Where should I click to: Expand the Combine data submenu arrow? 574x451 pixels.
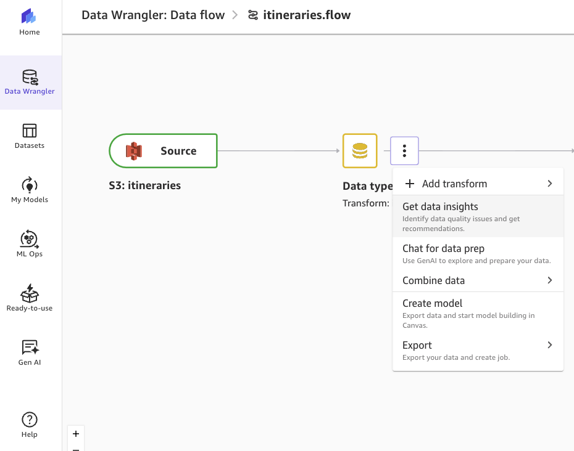point(549,280)
